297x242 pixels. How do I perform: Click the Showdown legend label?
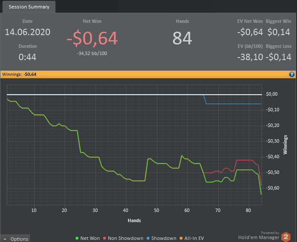click(x=164, y=238)
